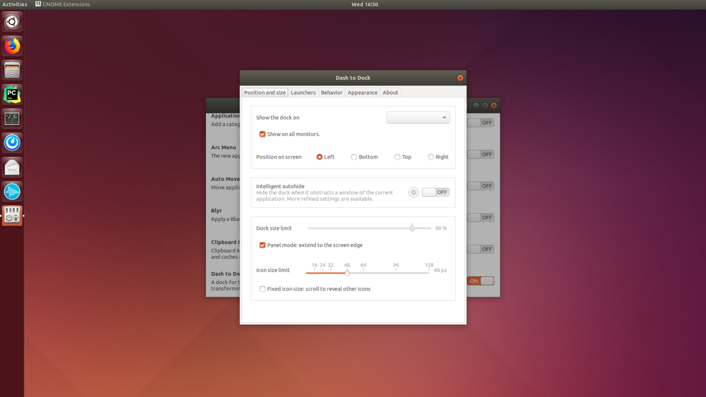The width and height of the screenshot is (706, 397).
Task: Turn off Dash to Dock extension switch
Action: [481, 281]
